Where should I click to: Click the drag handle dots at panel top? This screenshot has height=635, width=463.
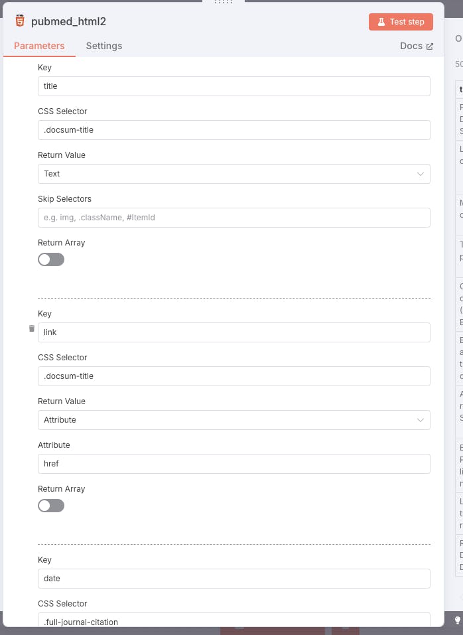tap(224, 2)
